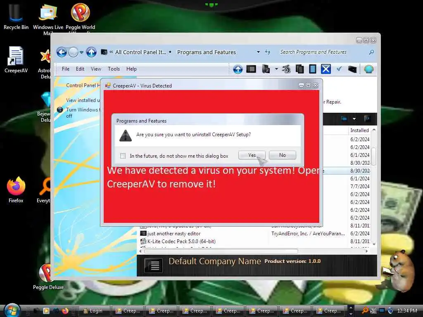Screen dimensions: 423x317
Task: Click the Up arrow icon in the toolbar
Action: point(238,69)
